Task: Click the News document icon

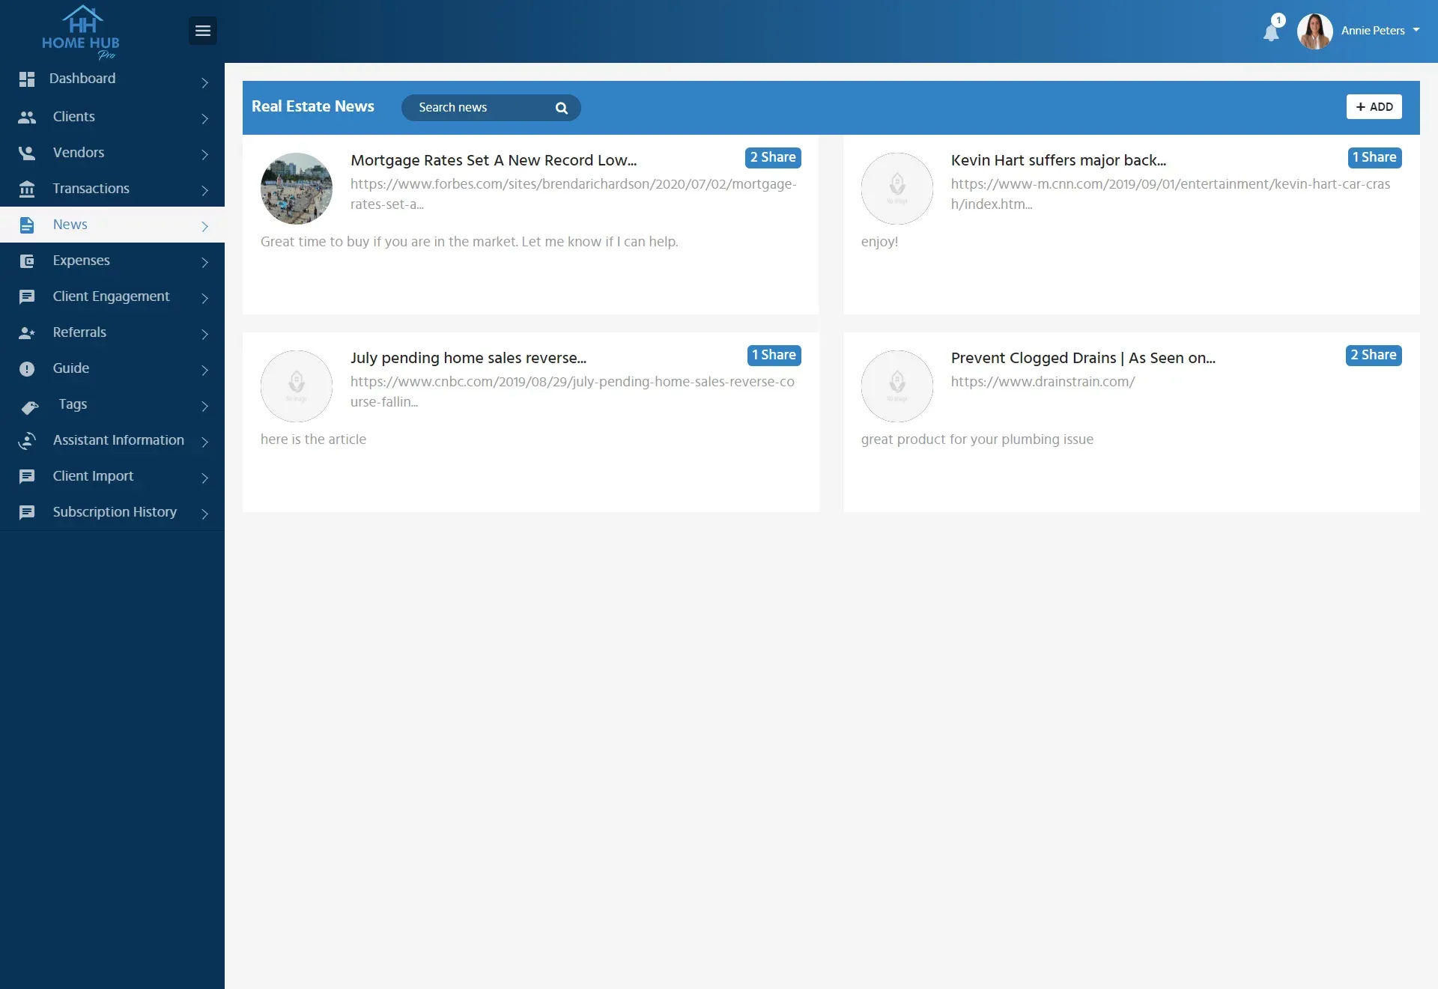Action: pos(27,225)
